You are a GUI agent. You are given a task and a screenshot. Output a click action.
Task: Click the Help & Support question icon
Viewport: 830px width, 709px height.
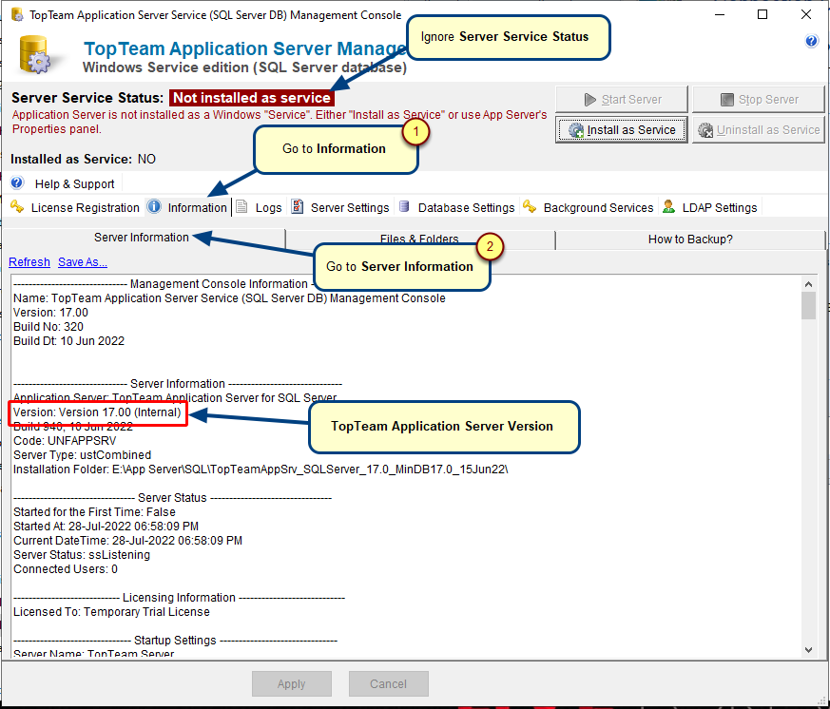coord(17,183)
